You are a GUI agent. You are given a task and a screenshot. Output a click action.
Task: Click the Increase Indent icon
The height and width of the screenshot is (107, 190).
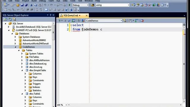pos(32,10)
